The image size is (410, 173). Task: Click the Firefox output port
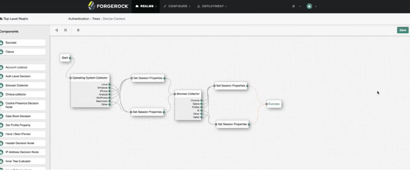(201, 107)
